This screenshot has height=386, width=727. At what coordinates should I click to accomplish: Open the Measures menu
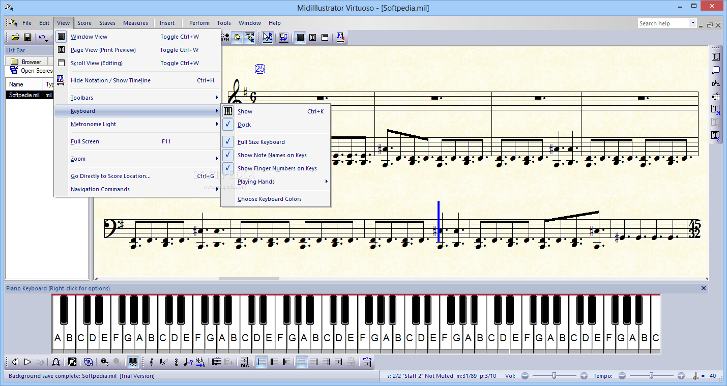pyautogui.click(x=135, y=23)
